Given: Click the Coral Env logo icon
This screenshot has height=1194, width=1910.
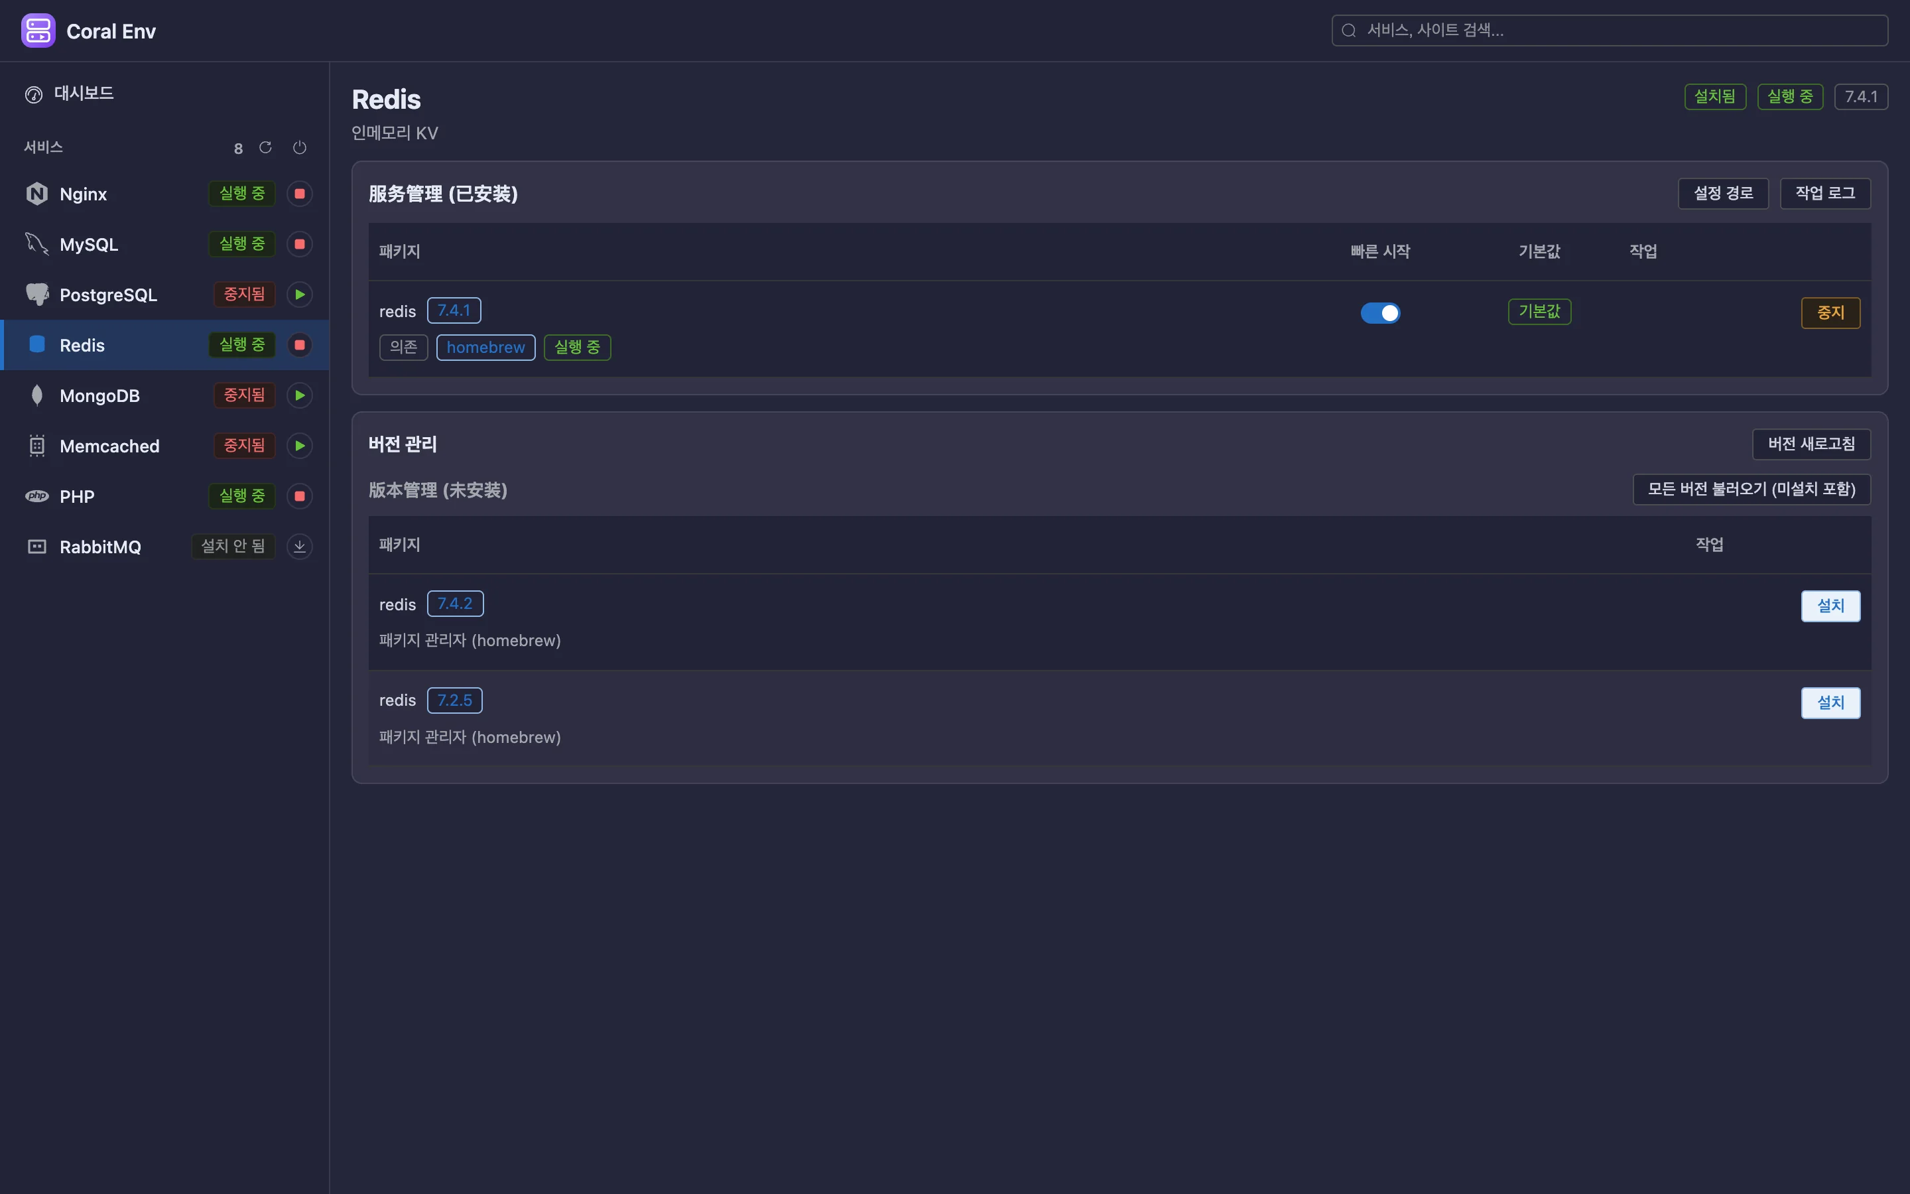Looking at the screenshot, I should coord(38,31).
